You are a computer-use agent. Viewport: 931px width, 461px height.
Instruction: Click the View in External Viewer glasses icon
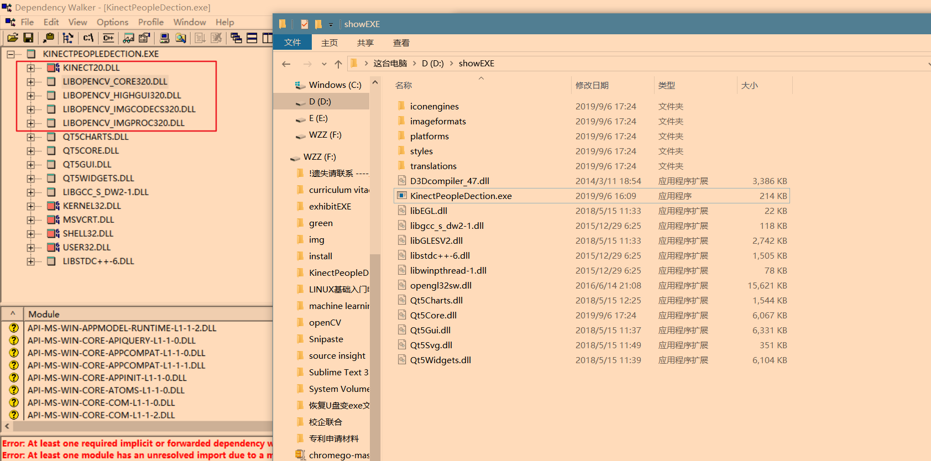tap(129, 38)
